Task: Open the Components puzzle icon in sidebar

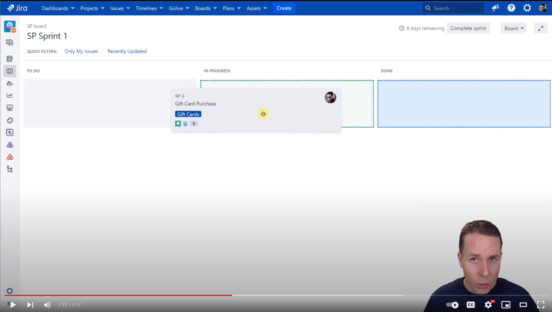Action: 10,120
